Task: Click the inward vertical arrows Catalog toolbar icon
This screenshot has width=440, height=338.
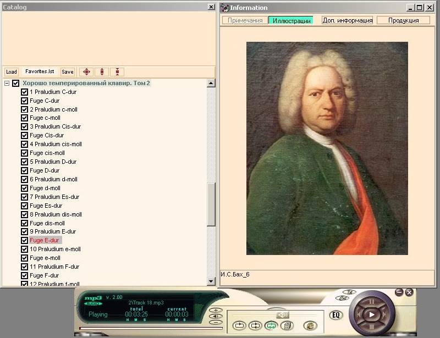Action: point(117,72)
